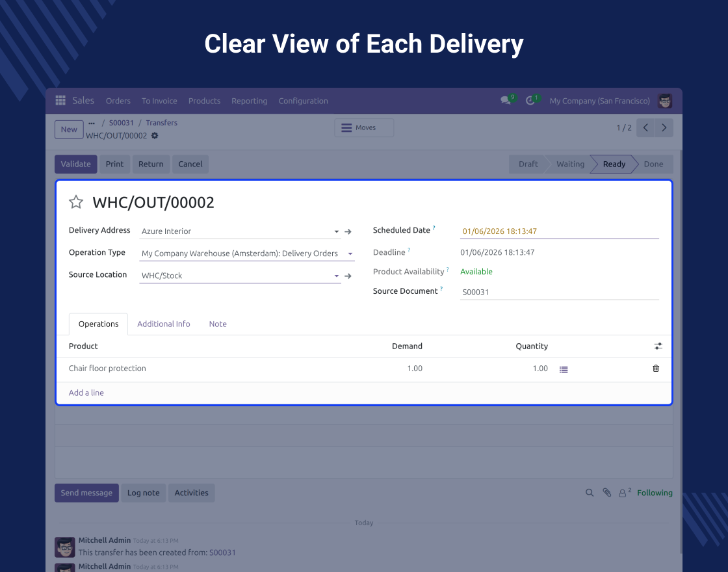
Task: Select the Done status stage
Action: (x=653, y=164)
